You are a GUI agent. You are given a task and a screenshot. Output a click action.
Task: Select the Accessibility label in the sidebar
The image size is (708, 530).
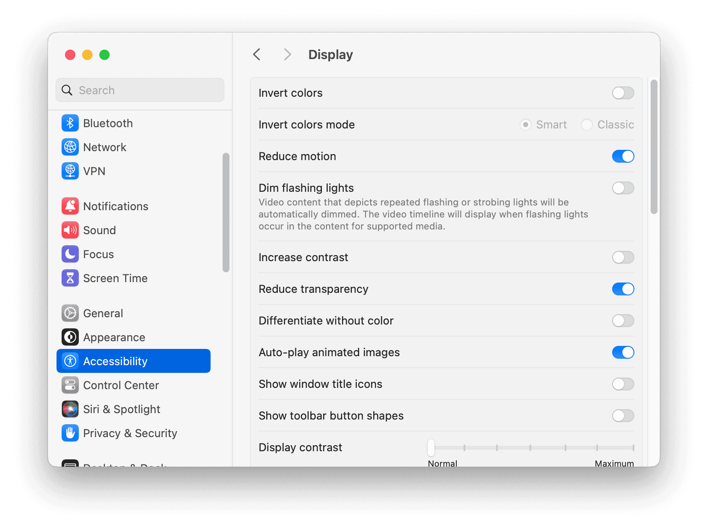click(115, 361)
